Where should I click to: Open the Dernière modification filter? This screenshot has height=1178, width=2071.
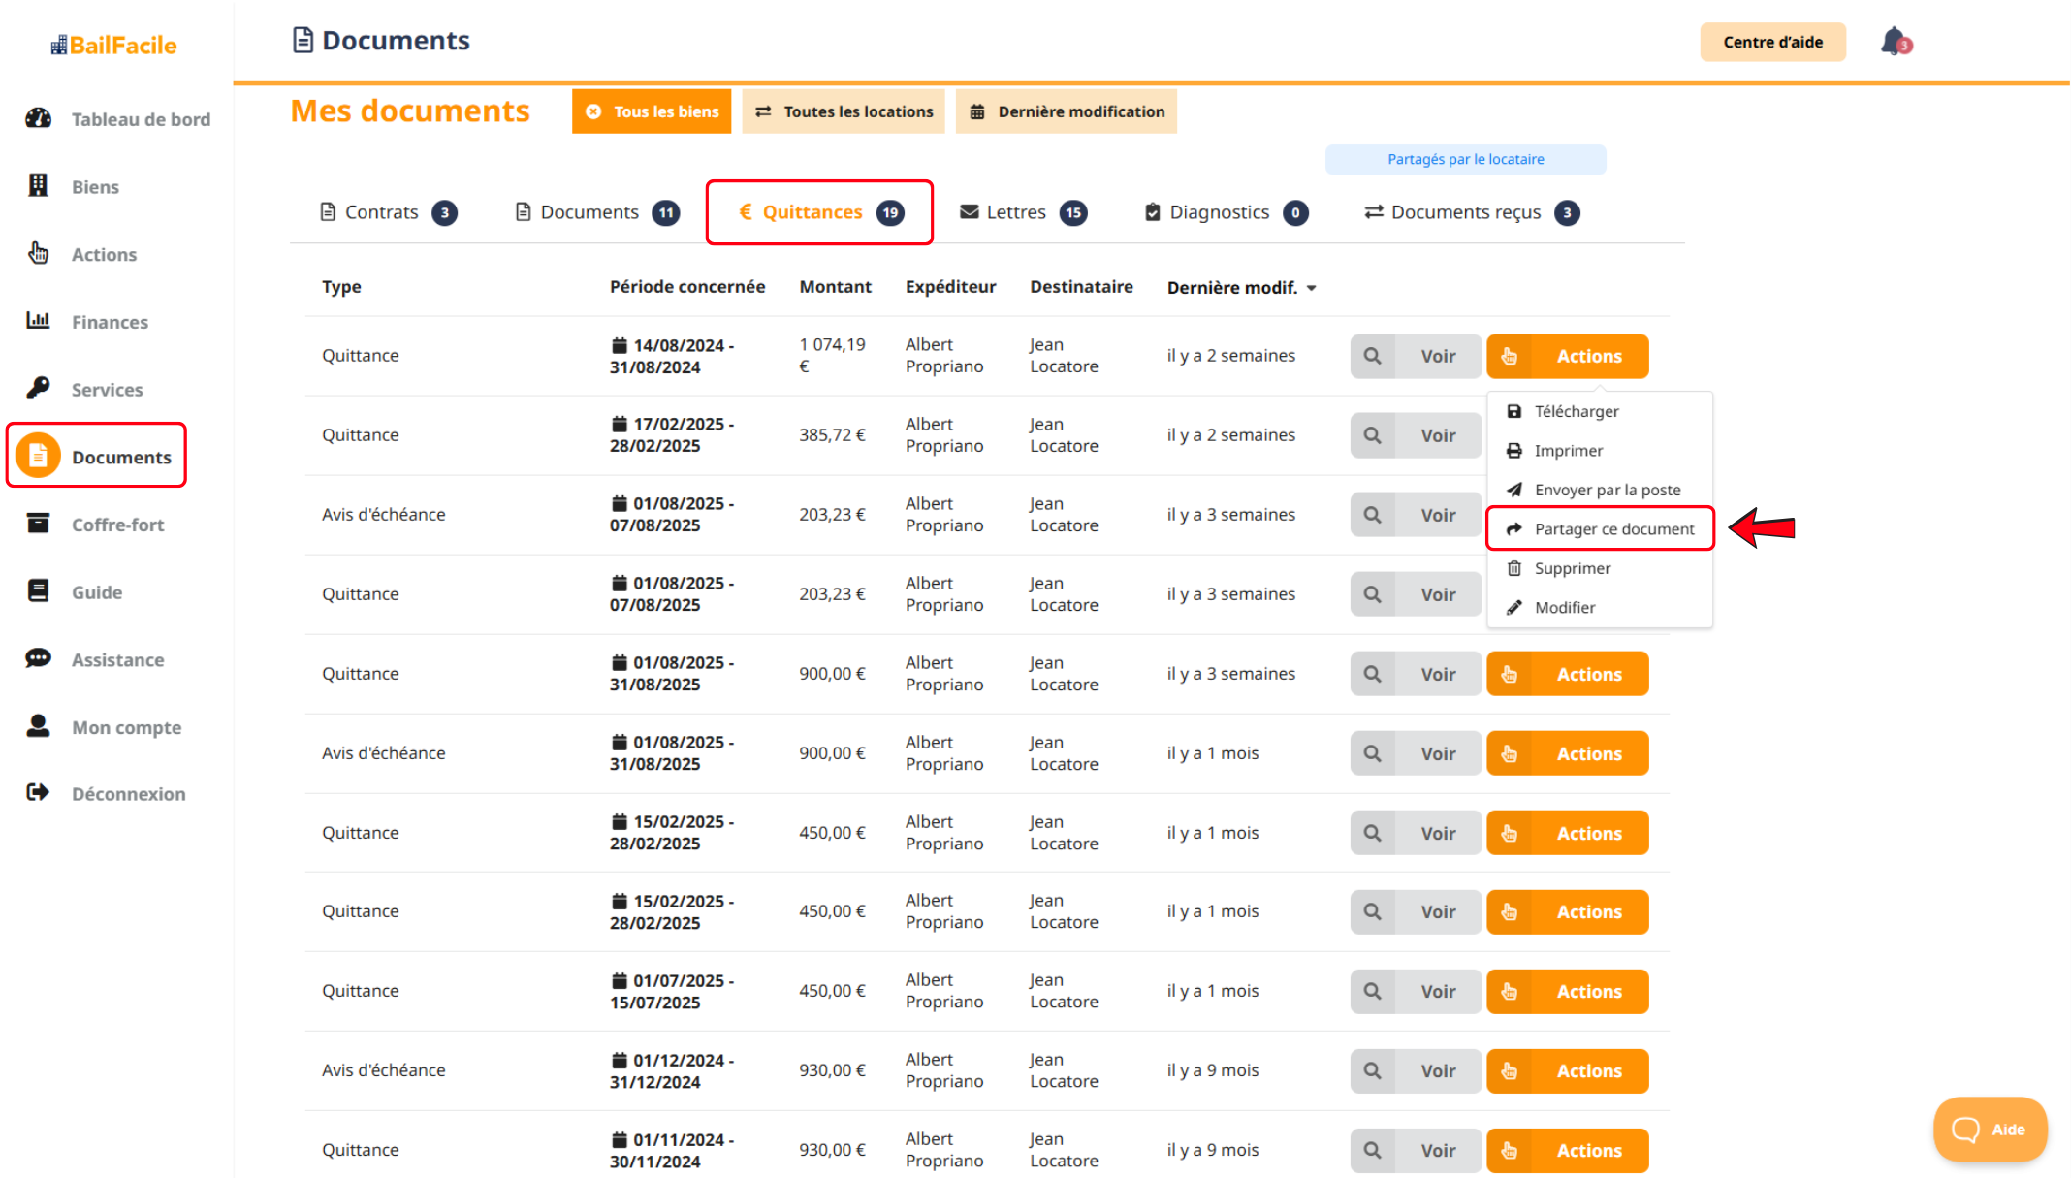[1067, 111]
